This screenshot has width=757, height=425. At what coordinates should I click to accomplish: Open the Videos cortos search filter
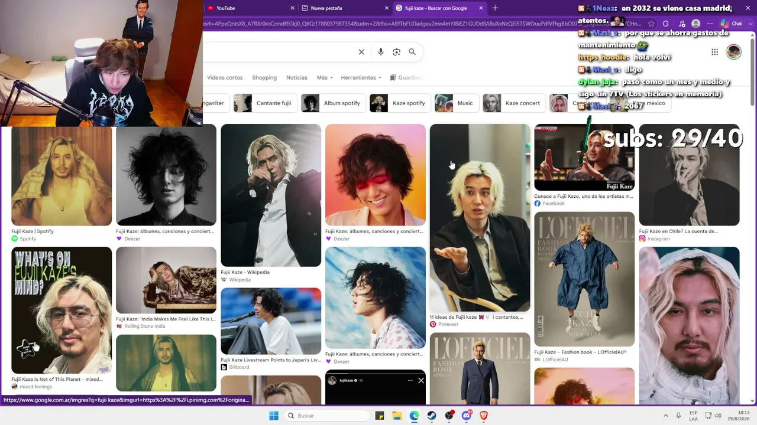(225, 77)
